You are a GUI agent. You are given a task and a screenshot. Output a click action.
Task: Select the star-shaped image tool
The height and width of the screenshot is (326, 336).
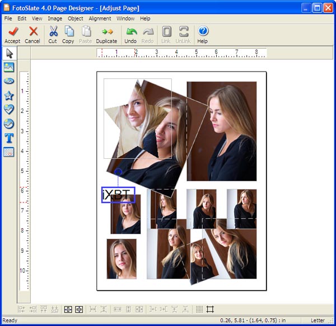[9, 96]
